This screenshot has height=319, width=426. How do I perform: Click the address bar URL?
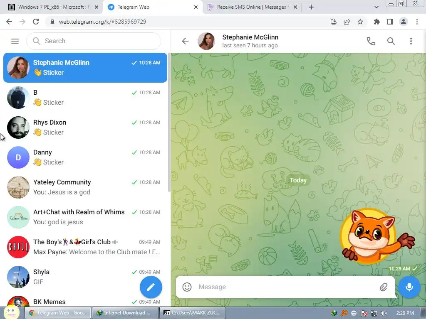pos(102,22)
